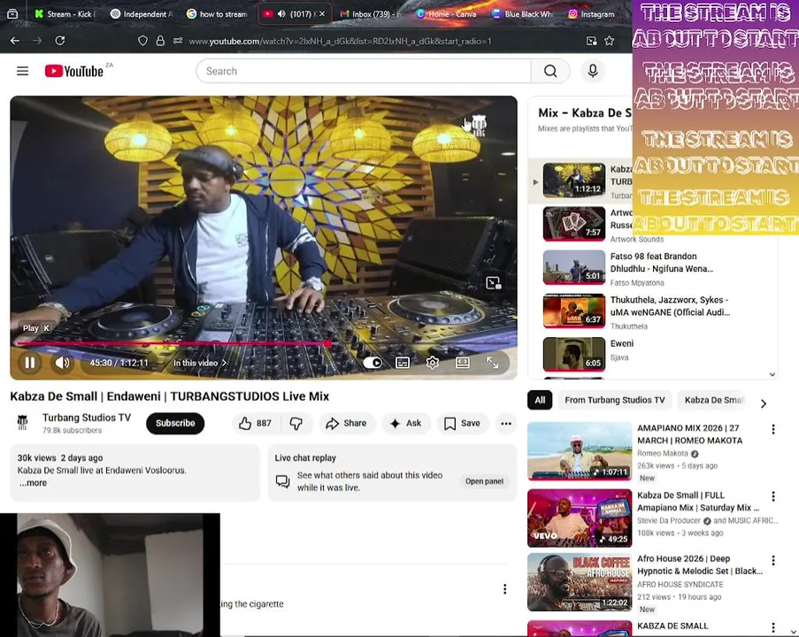Turn on subtitles/closed captions
The height and width of the screenshot is (637, 799).
click(403, 363)
